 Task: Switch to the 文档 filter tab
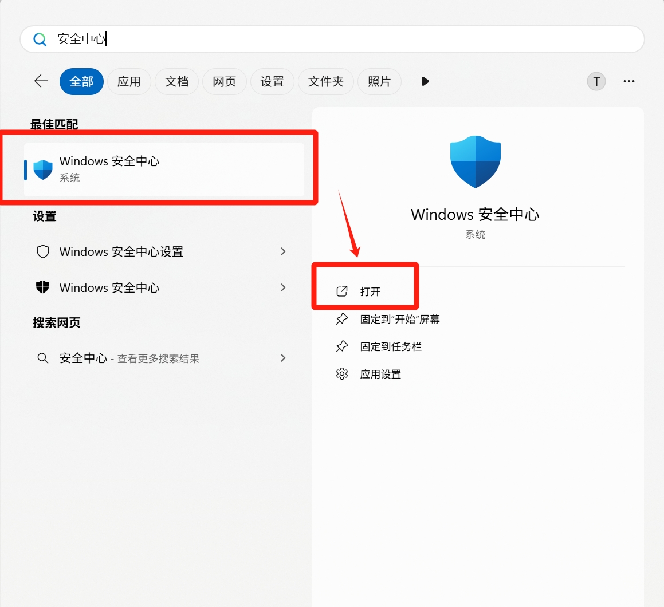tap(176, 81)
